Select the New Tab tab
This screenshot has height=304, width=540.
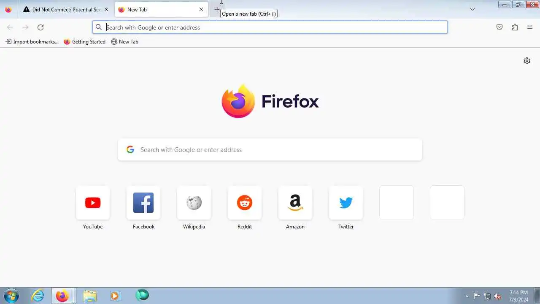(x=162, y=9)
